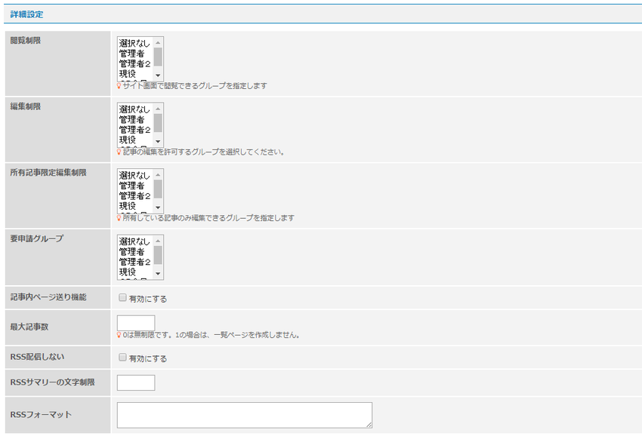Select 管理者 in the 閲覧制限 list

[132, 54]
